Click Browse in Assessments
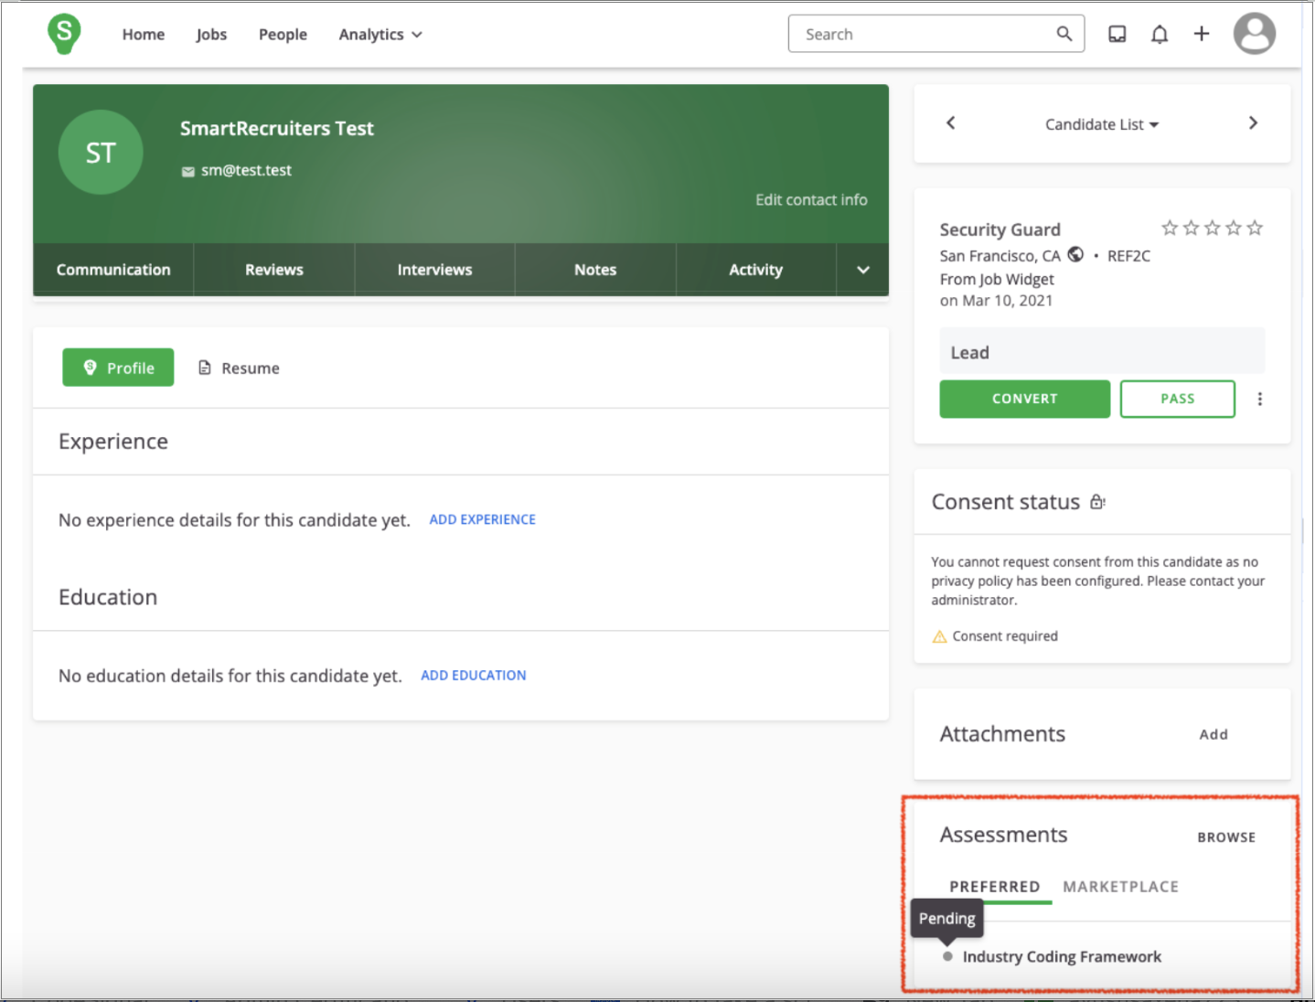The height and width of the screenshot is (1002, 1315). [1226, 837]
